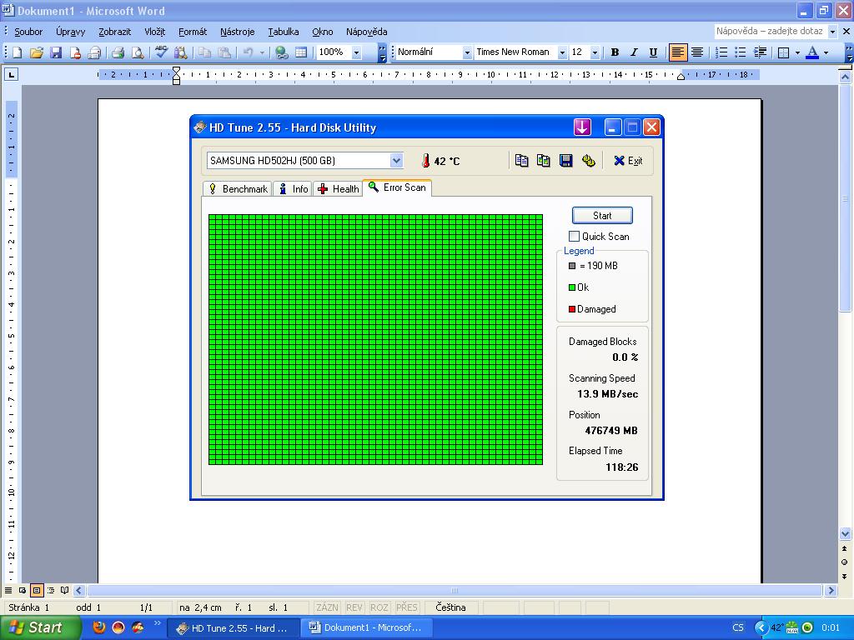Check the Quick Scan checkbox

pyautogui.click(x=574, y=236)
